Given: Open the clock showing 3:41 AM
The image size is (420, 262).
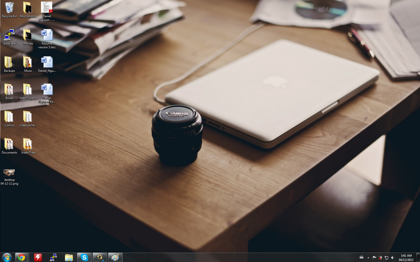Looking at the screenshot, I should (406, 257).
